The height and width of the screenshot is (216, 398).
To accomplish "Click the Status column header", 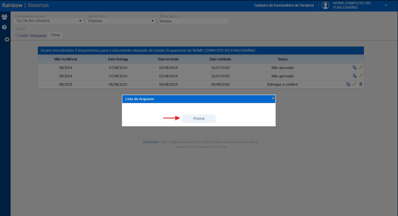I will coord(282,59).
